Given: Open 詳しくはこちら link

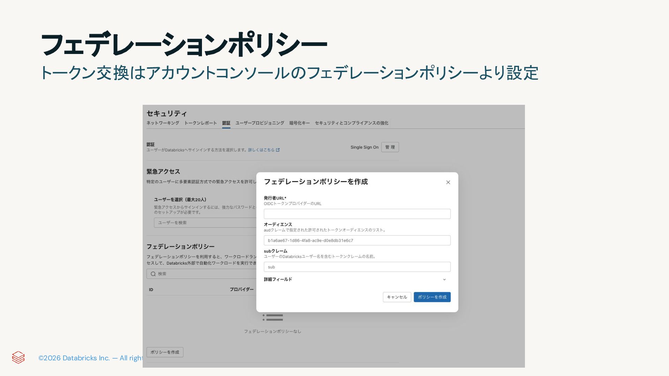Looking at the screenshot, I should [x=261, y=150].
